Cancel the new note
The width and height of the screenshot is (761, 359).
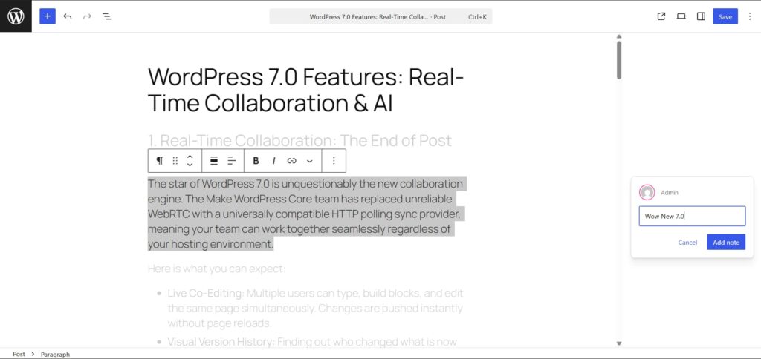pyautogui.click(x=687, y=243)
